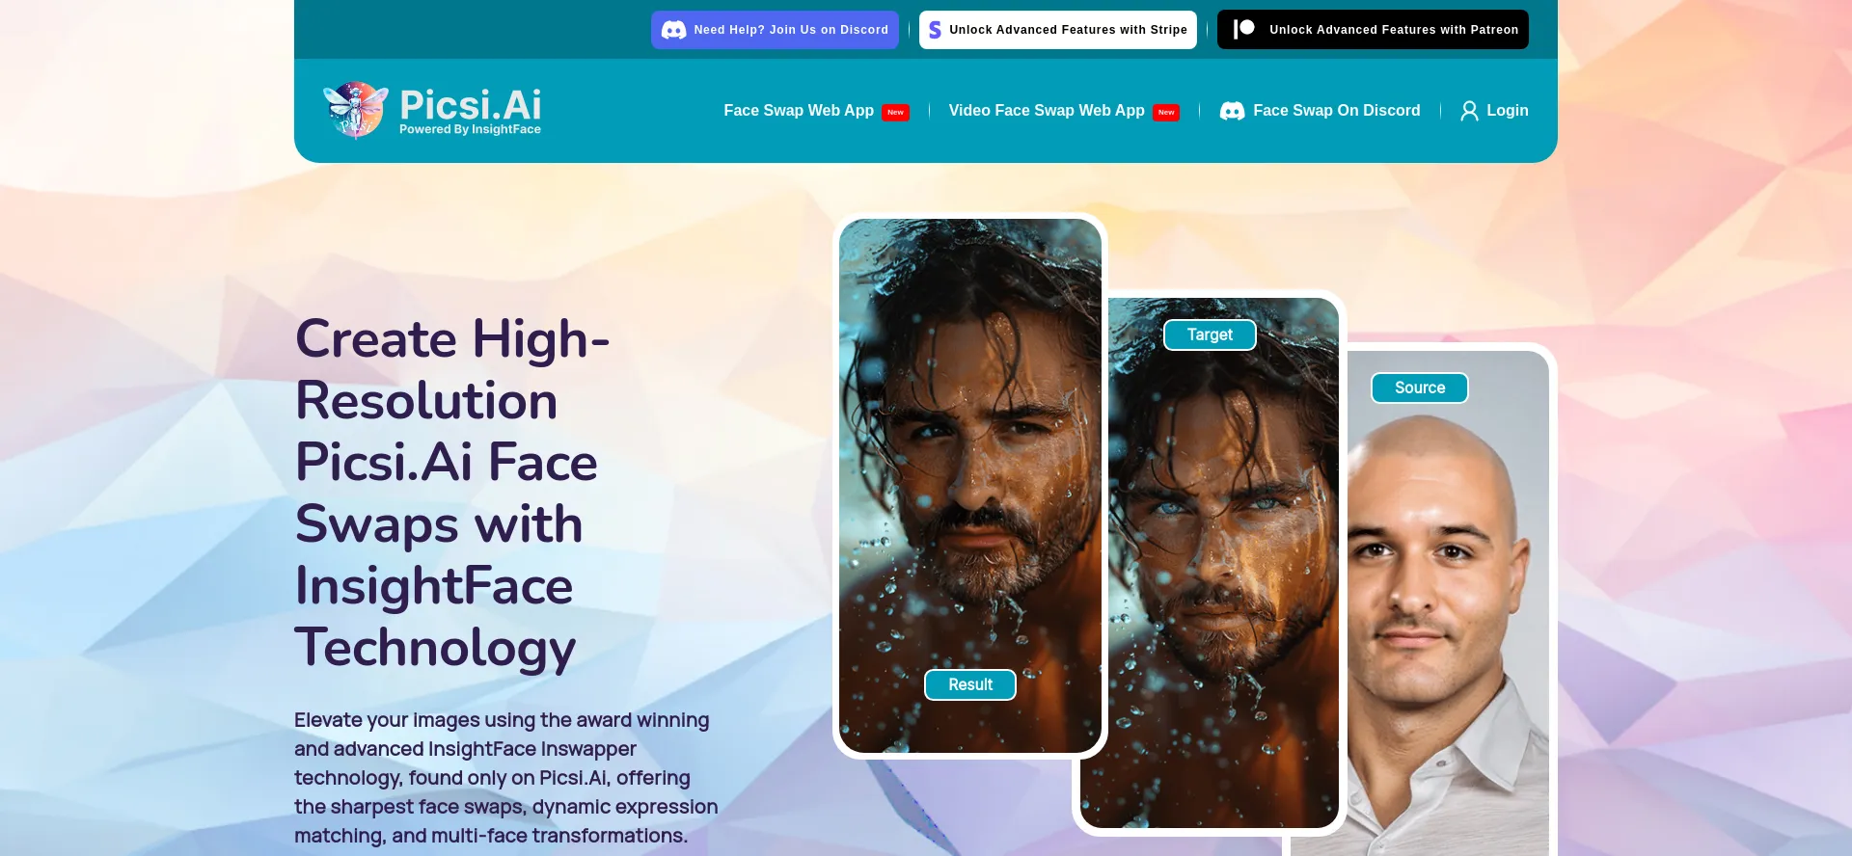This screenshot has height=856, width=1852.
Task: Click the New badge beside Video Face Swap
Action: pos(1166,112)
